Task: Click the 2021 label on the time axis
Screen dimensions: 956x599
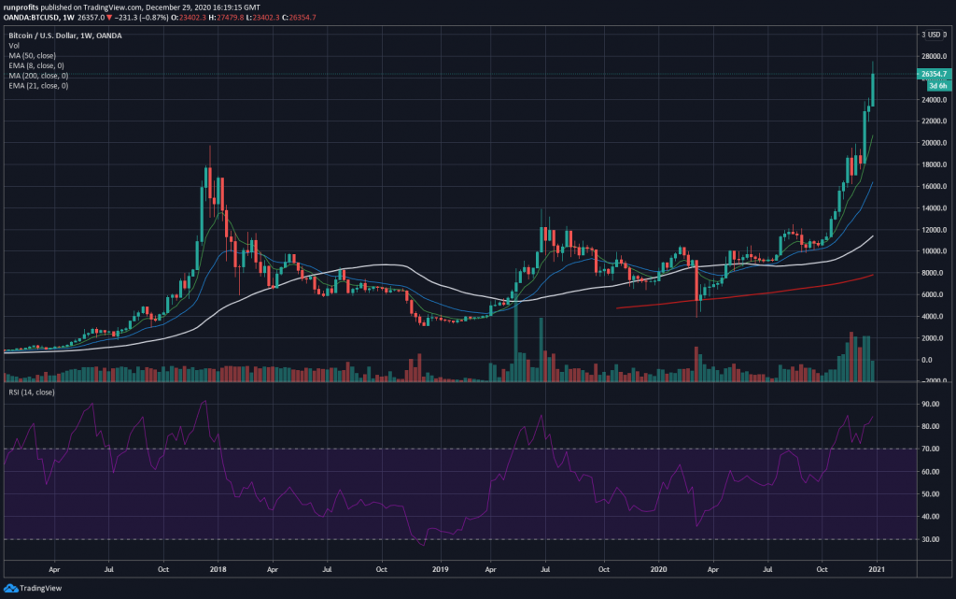Action: pyautogui.click(x=877, y=567)
